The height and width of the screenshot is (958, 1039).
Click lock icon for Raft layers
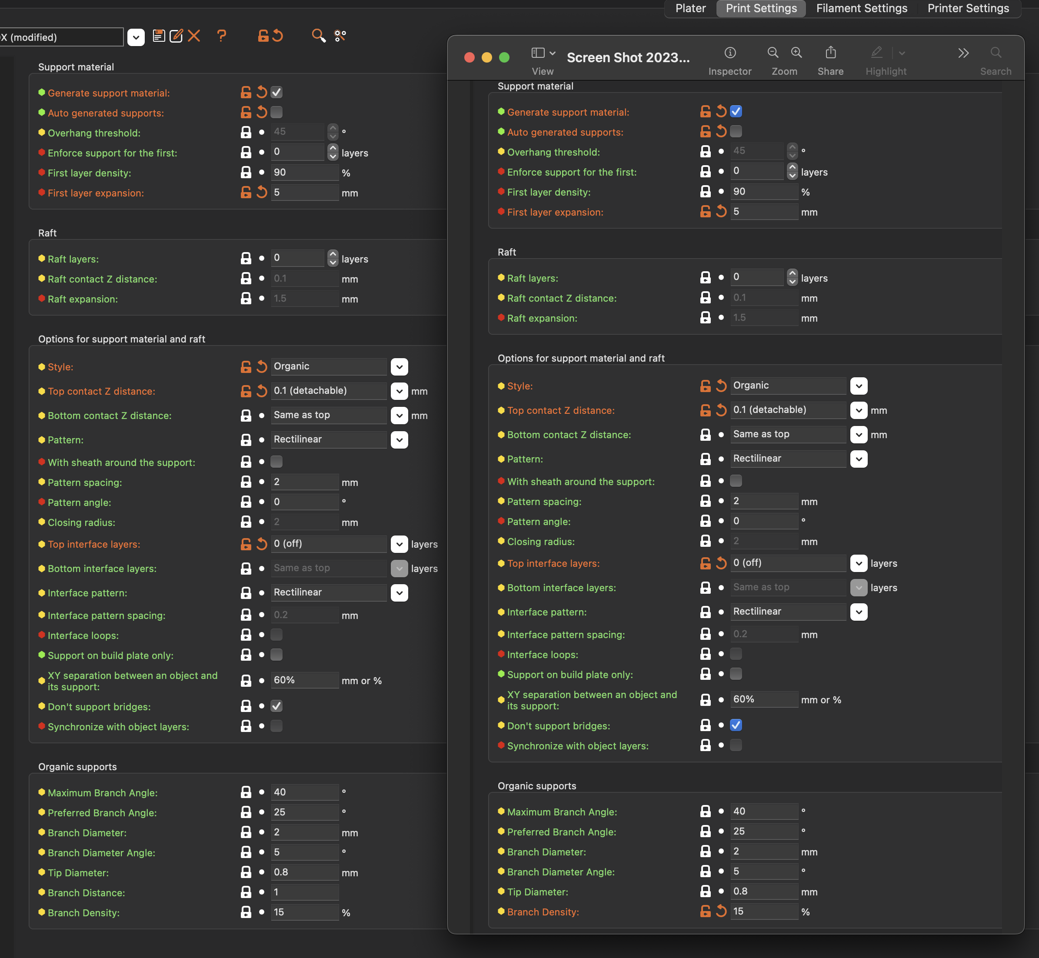click(x=246, y=258)
